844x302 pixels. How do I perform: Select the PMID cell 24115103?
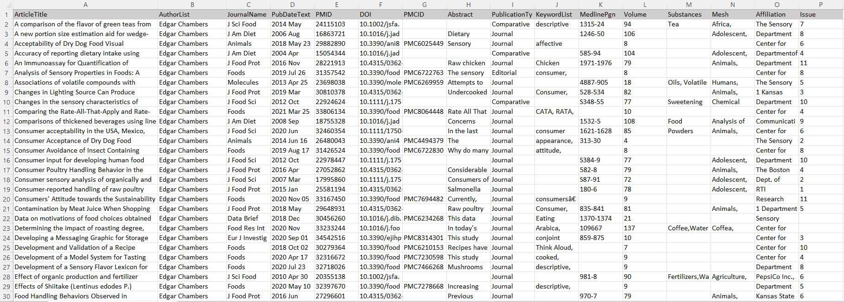[x=336, y=24]
